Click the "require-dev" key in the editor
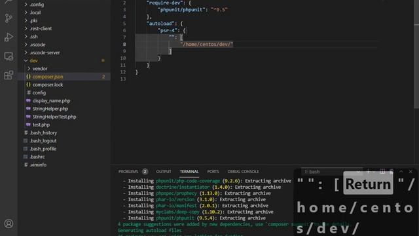This screenshot has height=236, width=419. [165, 3]
